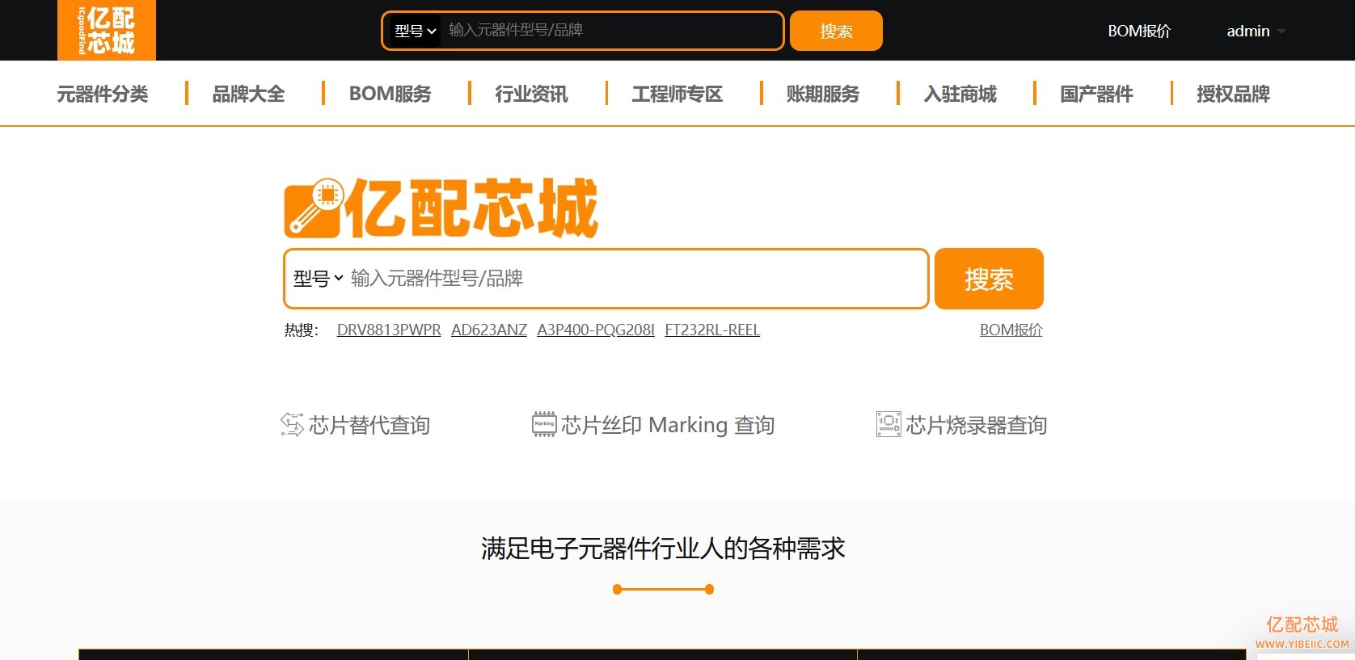Open the 元器件分类 menu

(103, 95)
